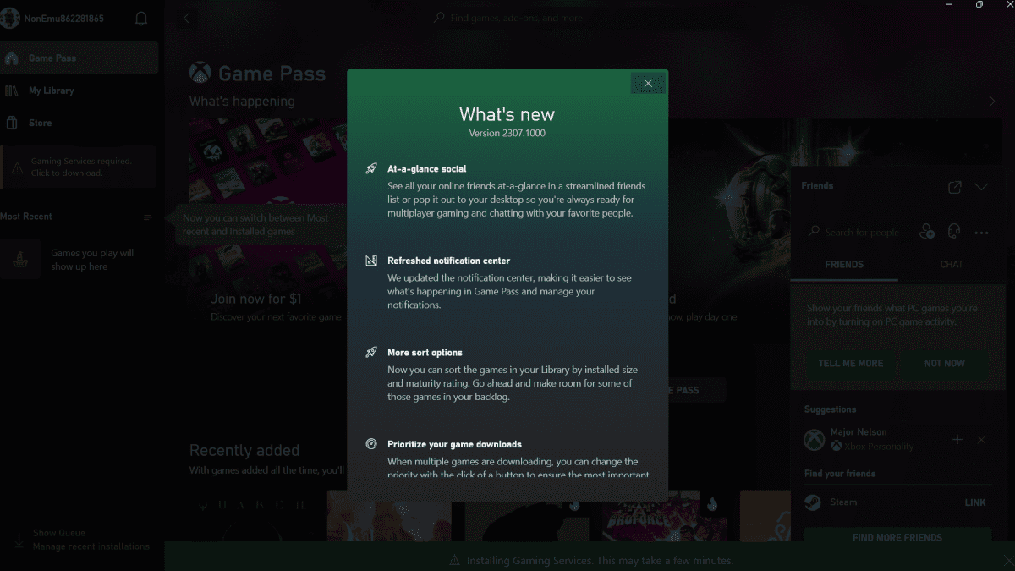Click the My Library books icon

tap(12, 91)
